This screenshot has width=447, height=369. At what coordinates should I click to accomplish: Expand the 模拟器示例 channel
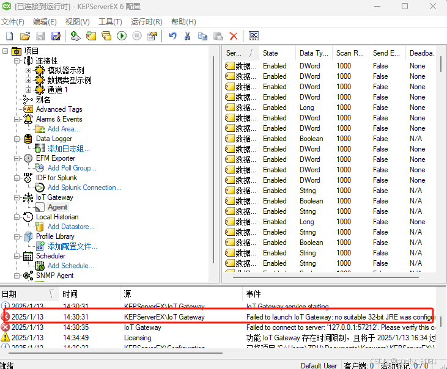click(28, 70)
